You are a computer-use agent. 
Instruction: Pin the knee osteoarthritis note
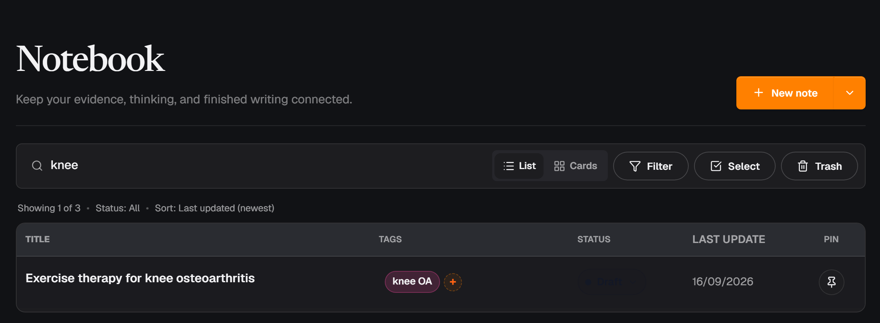(831, 282)
